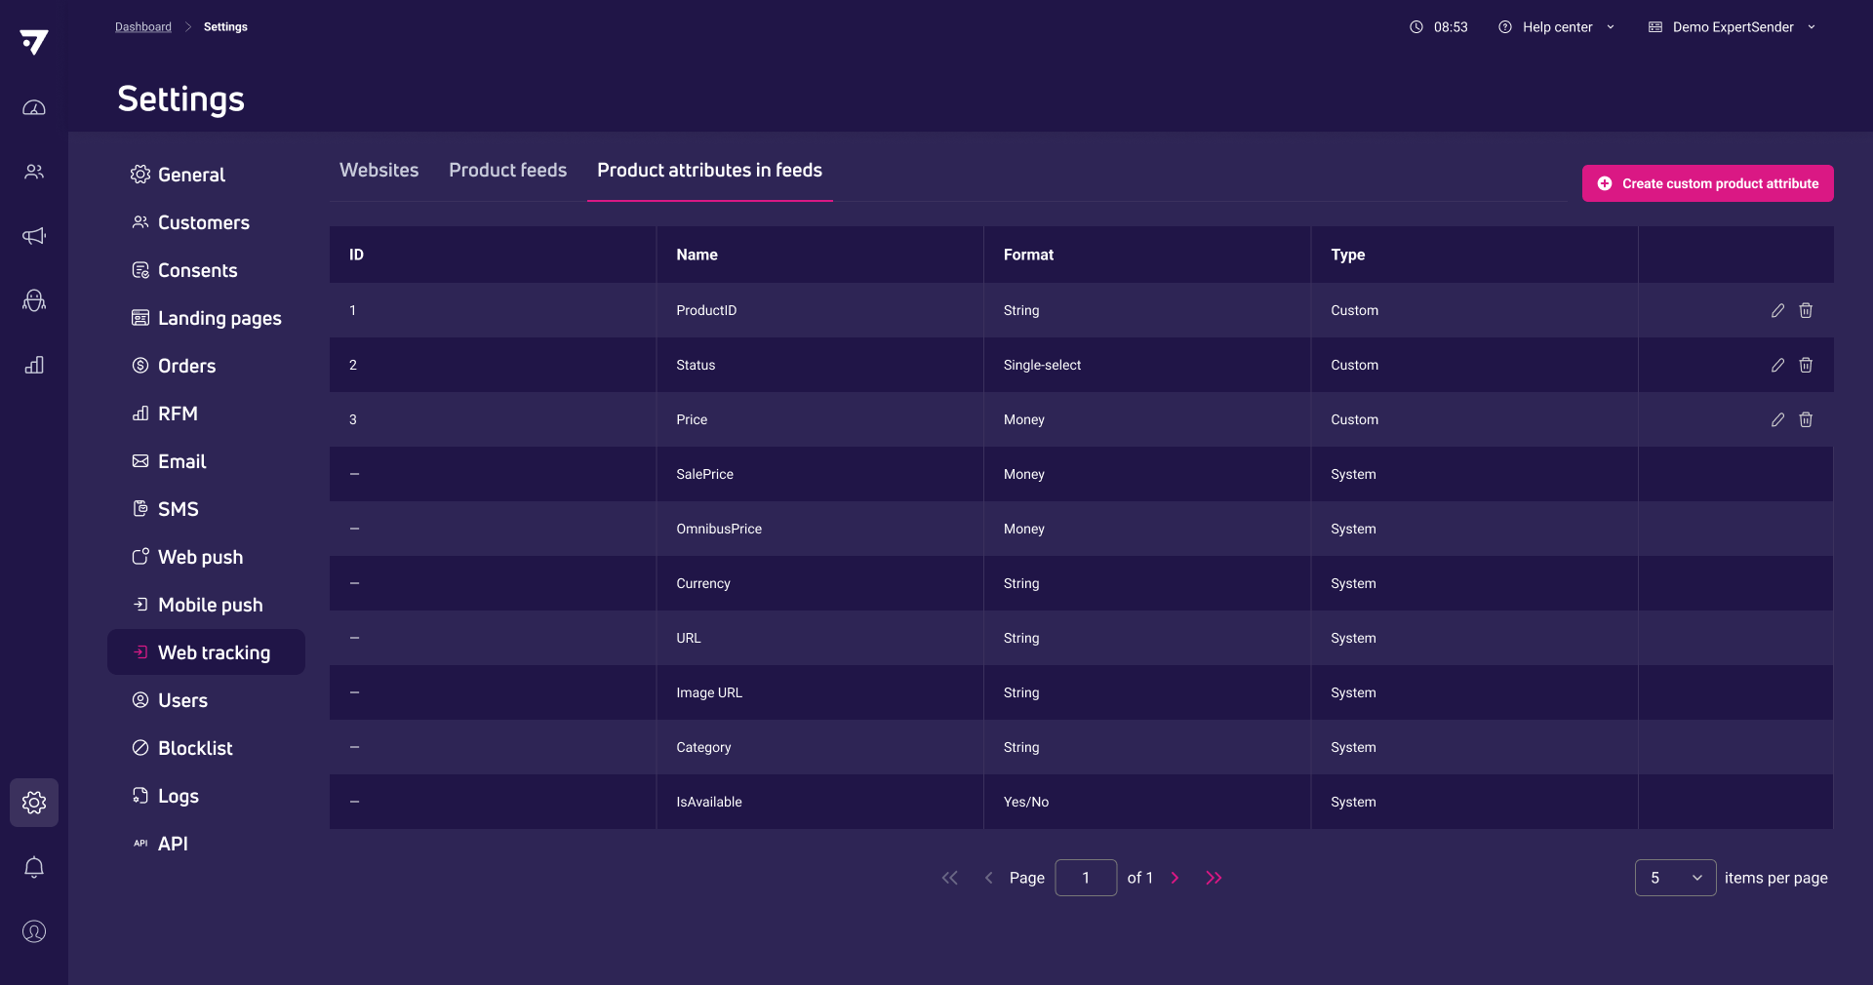
Task: Click the page number input field
Action: click(1086, 878)
